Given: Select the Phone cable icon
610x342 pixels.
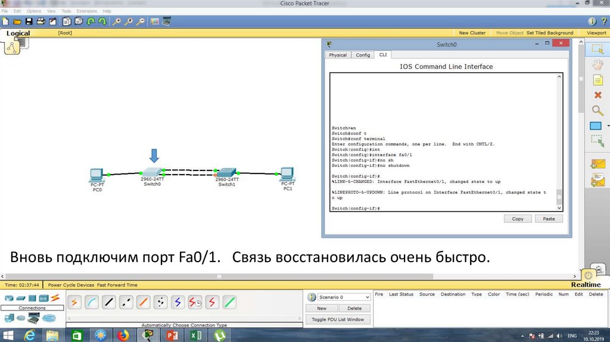Looking at the screenshot, I should tap(160, 302).
